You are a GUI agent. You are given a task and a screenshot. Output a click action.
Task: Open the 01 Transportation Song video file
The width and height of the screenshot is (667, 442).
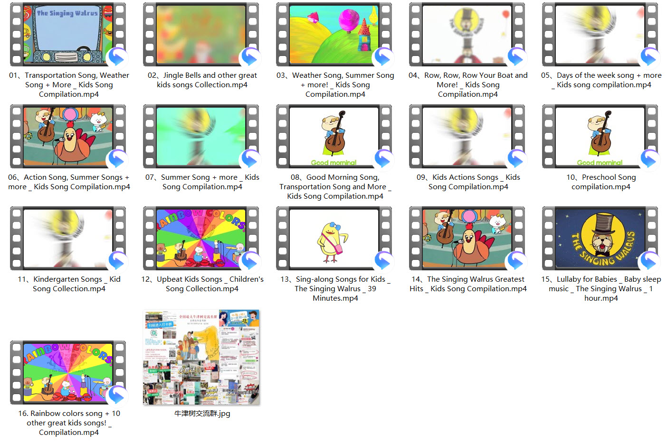68,35
